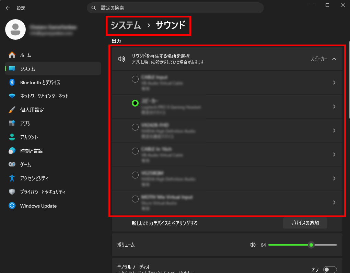This screenshot has width=350, height=273.
Task: Open first output device details chevron
Action: pos(334,83)
